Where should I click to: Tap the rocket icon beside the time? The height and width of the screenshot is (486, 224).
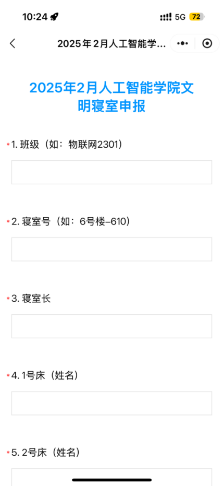[x=54, y=17]
